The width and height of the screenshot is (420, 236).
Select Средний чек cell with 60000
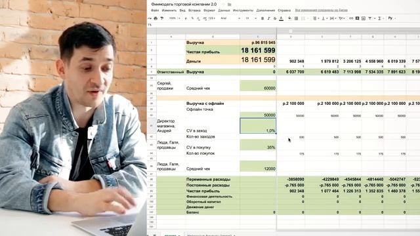[258, 86]
